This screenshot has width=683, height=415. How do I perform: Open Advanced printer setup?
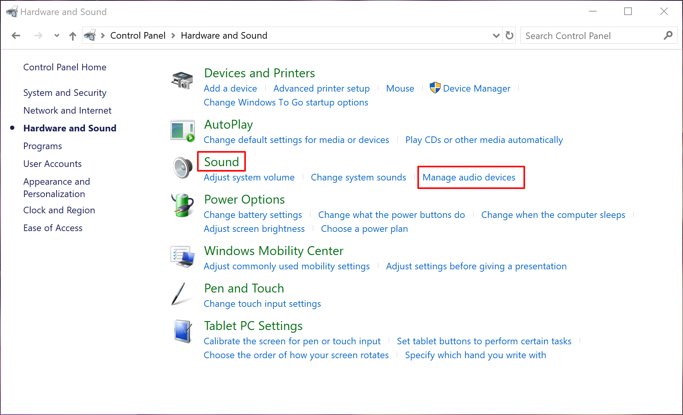click(321, 88)
